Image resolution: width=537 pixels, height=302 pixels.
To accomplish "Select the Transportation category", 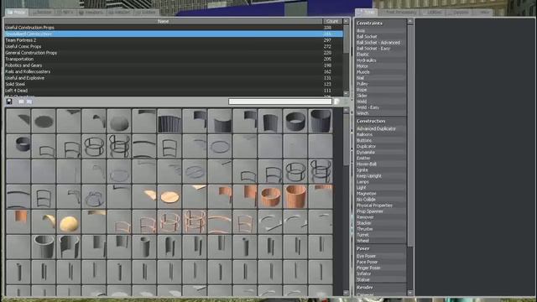I will 174,59.
